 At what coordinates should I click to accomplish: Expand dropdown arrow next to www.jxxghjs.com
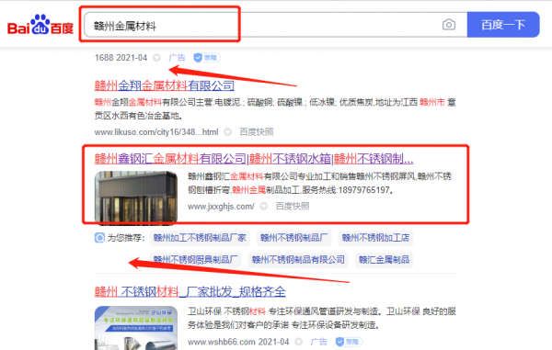[x=264, y=207]
